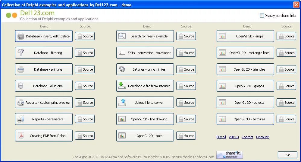Open Source for Reports - parameters

pyautogui.click(x=85, y=119)
